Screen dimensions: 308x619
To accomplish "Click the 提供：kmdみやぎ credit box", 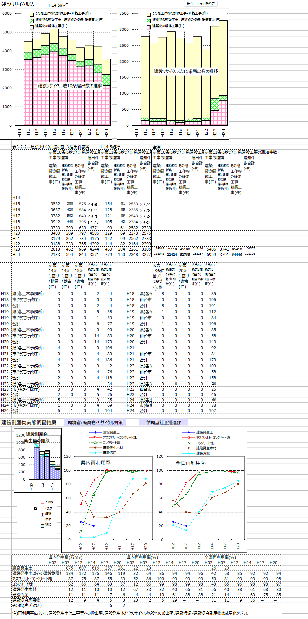I will [x=201, y=4].
